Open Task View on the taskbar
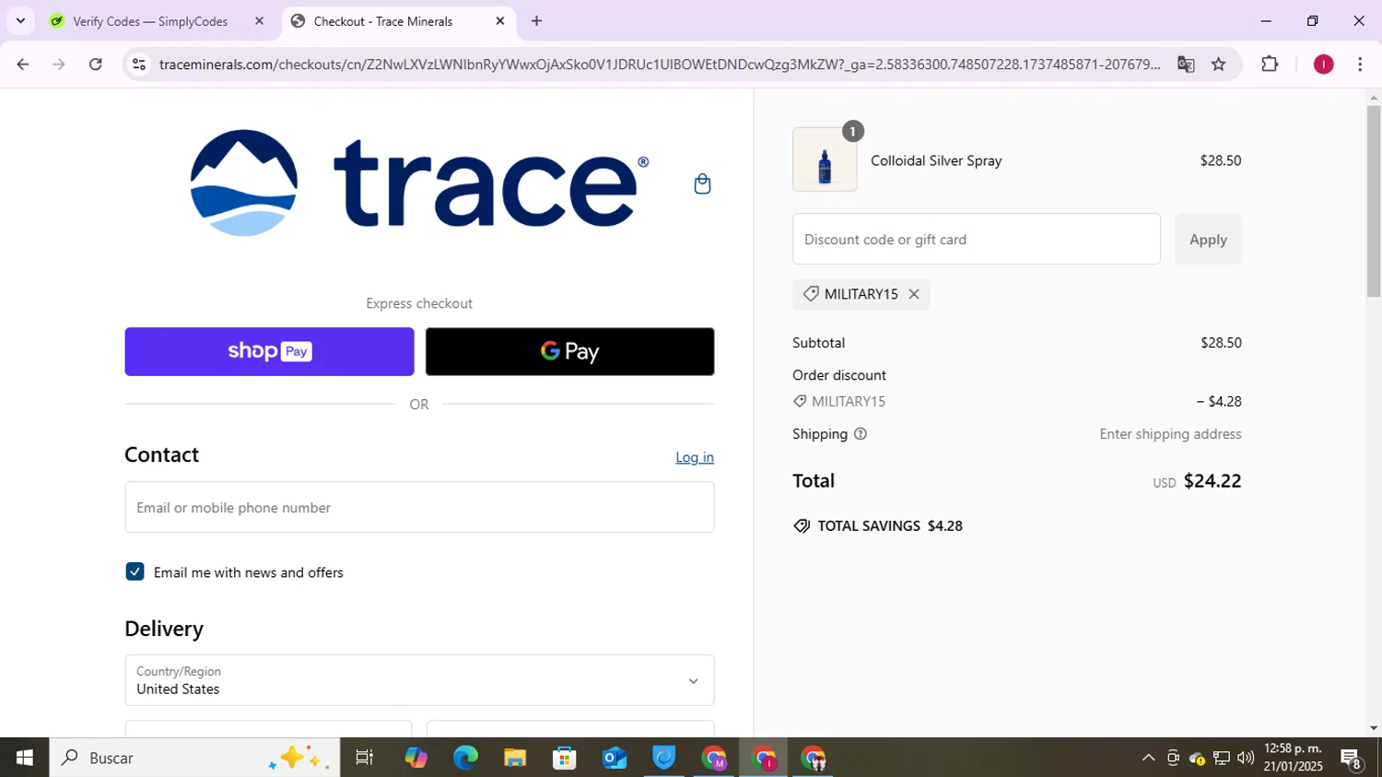1382x777 pixels. (365, 758)
